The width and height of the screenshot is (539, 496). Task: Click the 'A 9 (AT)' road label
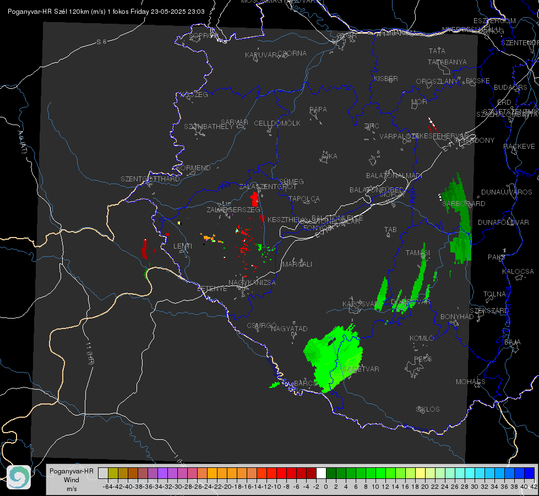point(22,142)
